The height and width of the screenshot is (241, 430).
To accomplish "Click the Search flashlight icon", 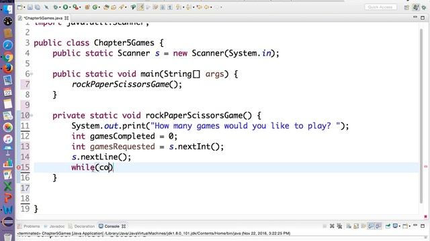I will 121,7.
